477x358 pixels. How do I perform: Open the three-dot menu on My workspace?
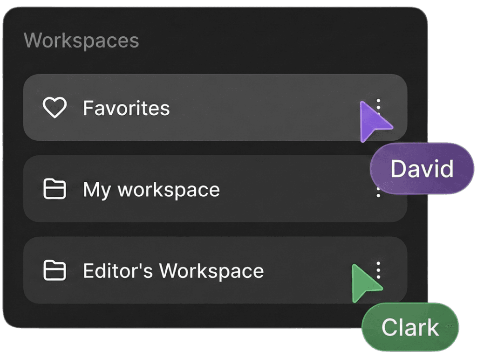click(x=377, y=189)
